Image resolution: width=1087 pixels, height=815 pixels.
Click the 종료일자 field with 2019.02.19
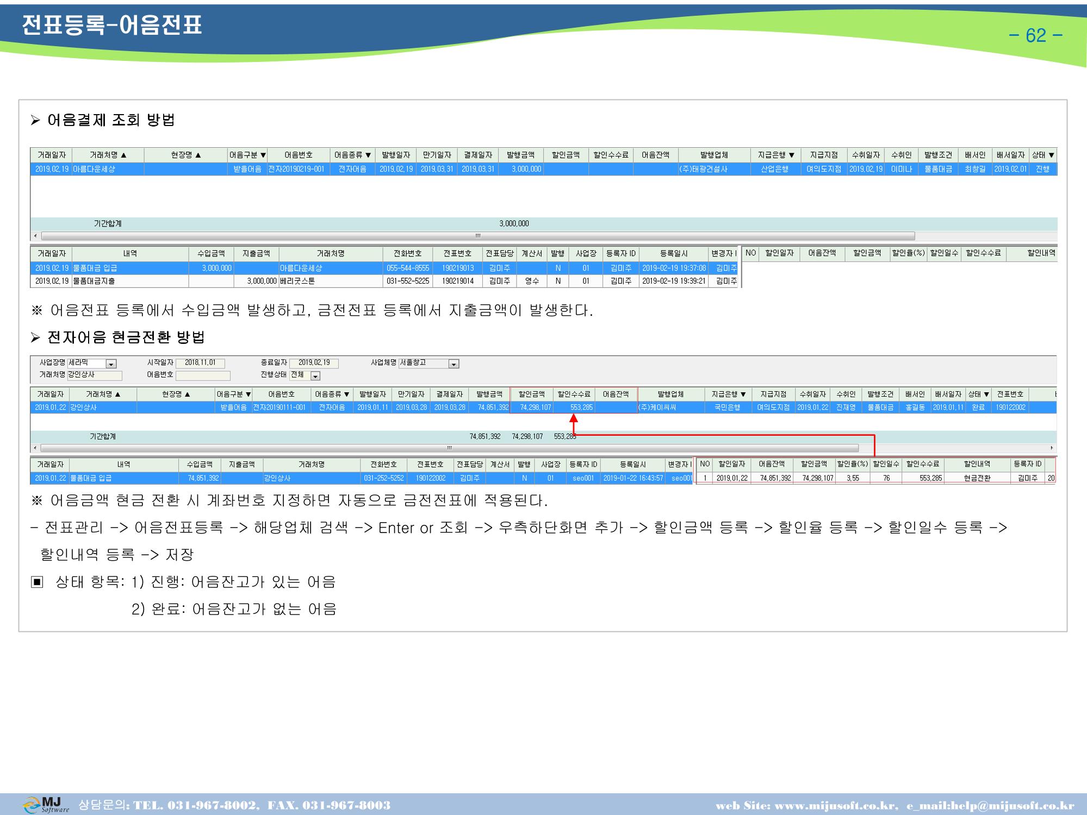coord(314,363)
